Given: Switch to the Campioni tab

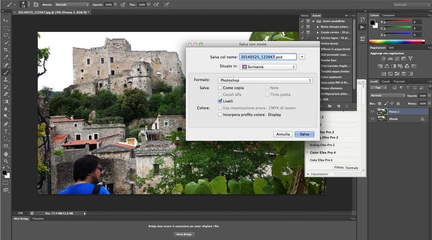Looking at the screenshot, I should click(x=388, y=15).
